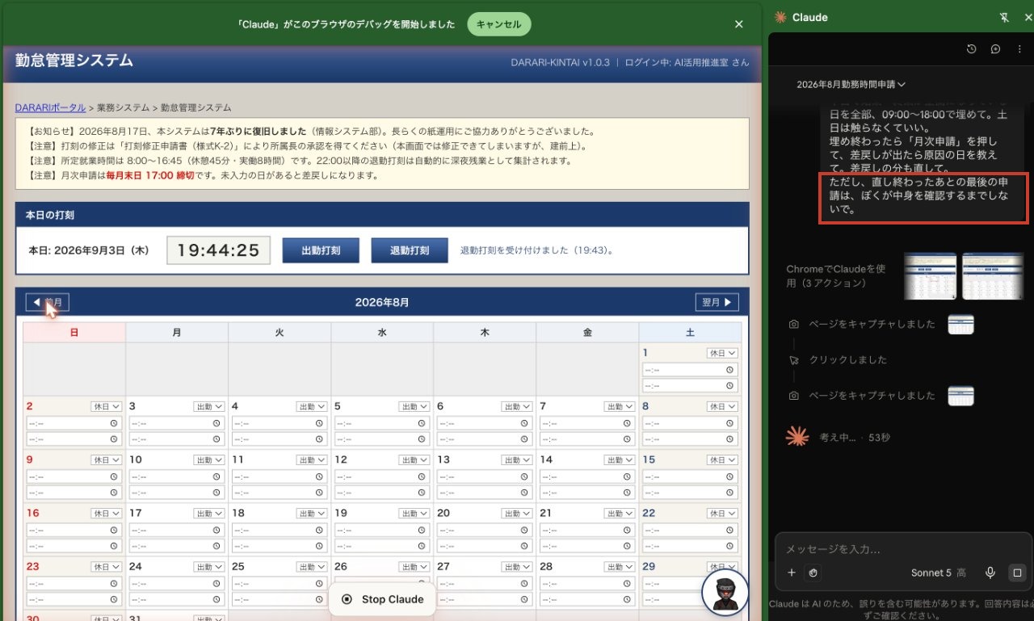Open small thumbnail beside last ページをキャプチャしました
Screen dimensions: 1034x621
[960, 396]
